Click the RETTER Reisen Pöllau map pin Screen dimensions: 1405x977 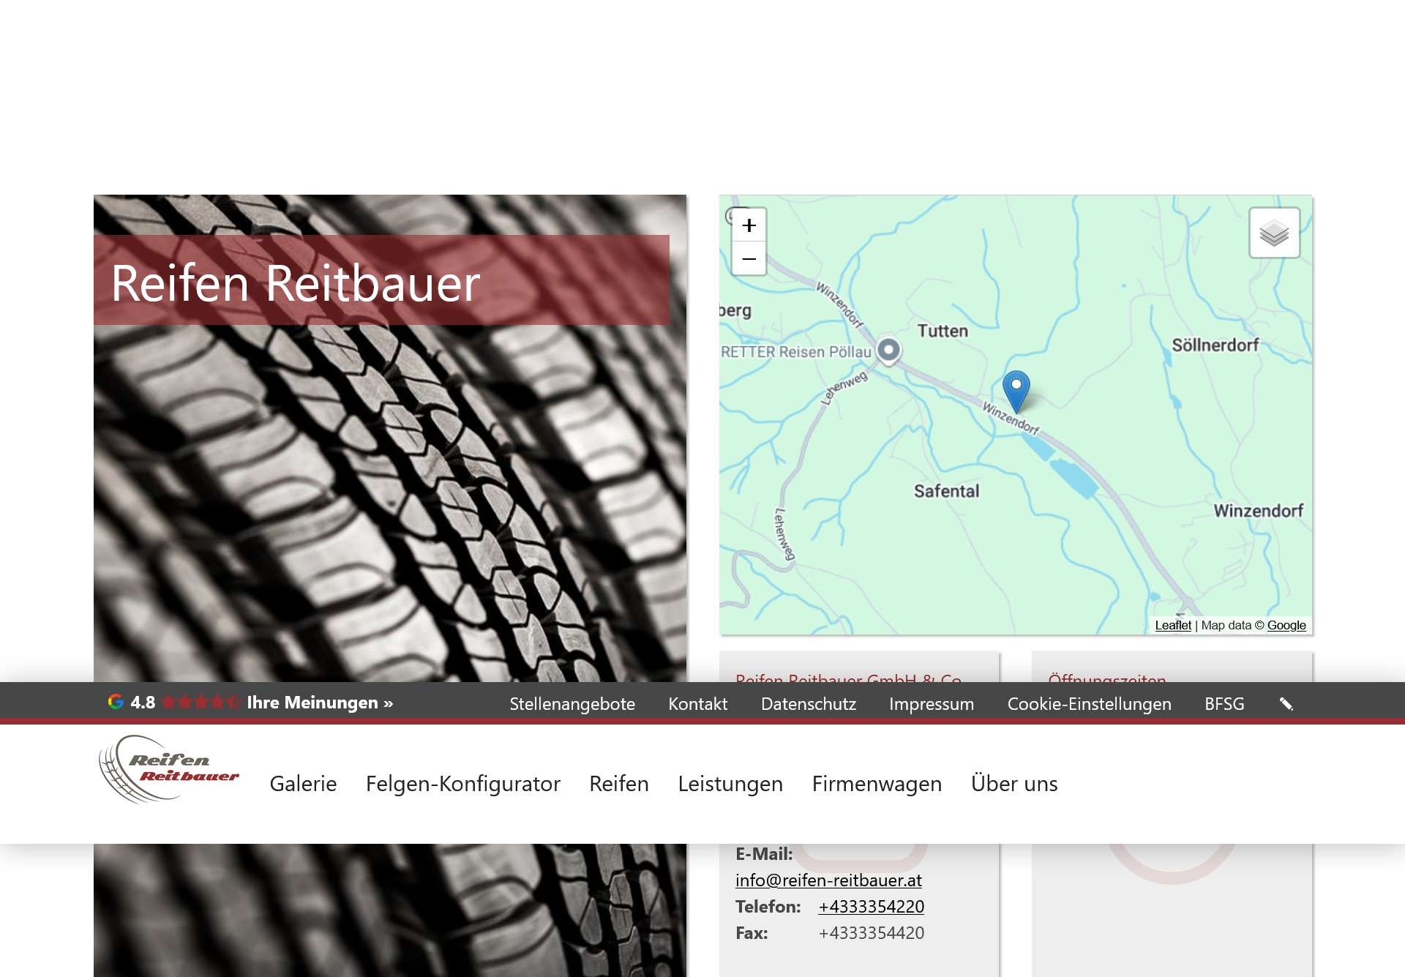click(888, 350)
